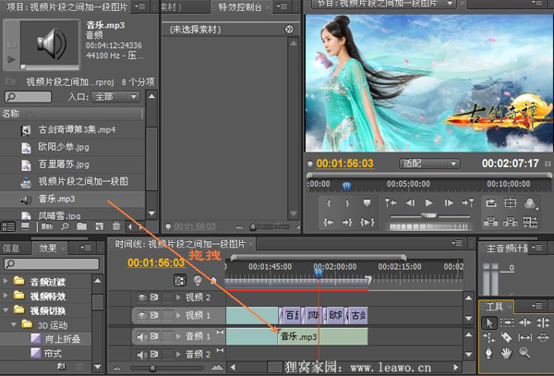The width and height of the screenshot is (554, 376).
Task: Select the Slip tool
Action: tap(525, 338)
